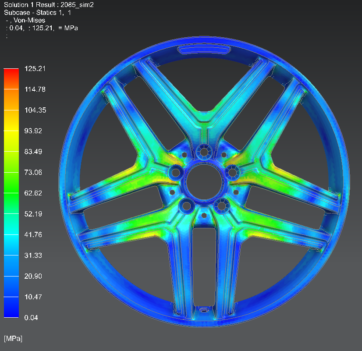Select the 31.33 legend value label
362x351 pixels.
pyautogui.click(x=34, y=255)
